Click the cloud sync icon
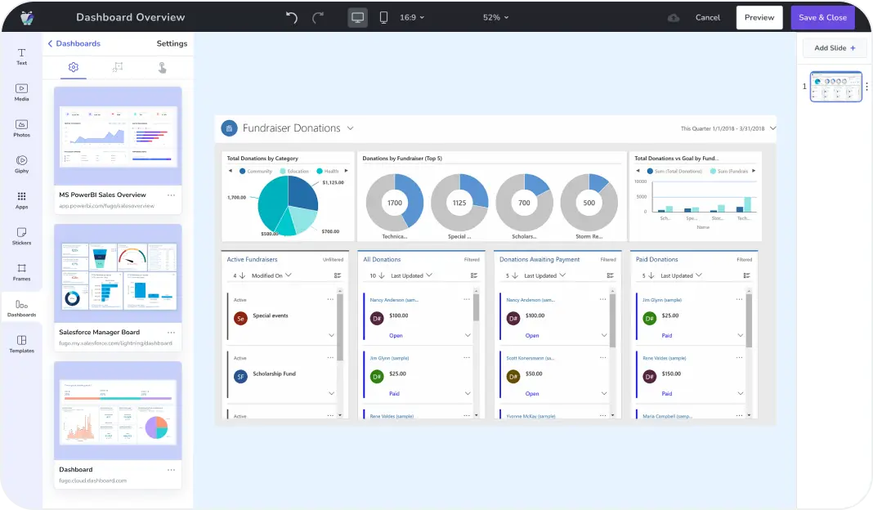 point(674,18)
